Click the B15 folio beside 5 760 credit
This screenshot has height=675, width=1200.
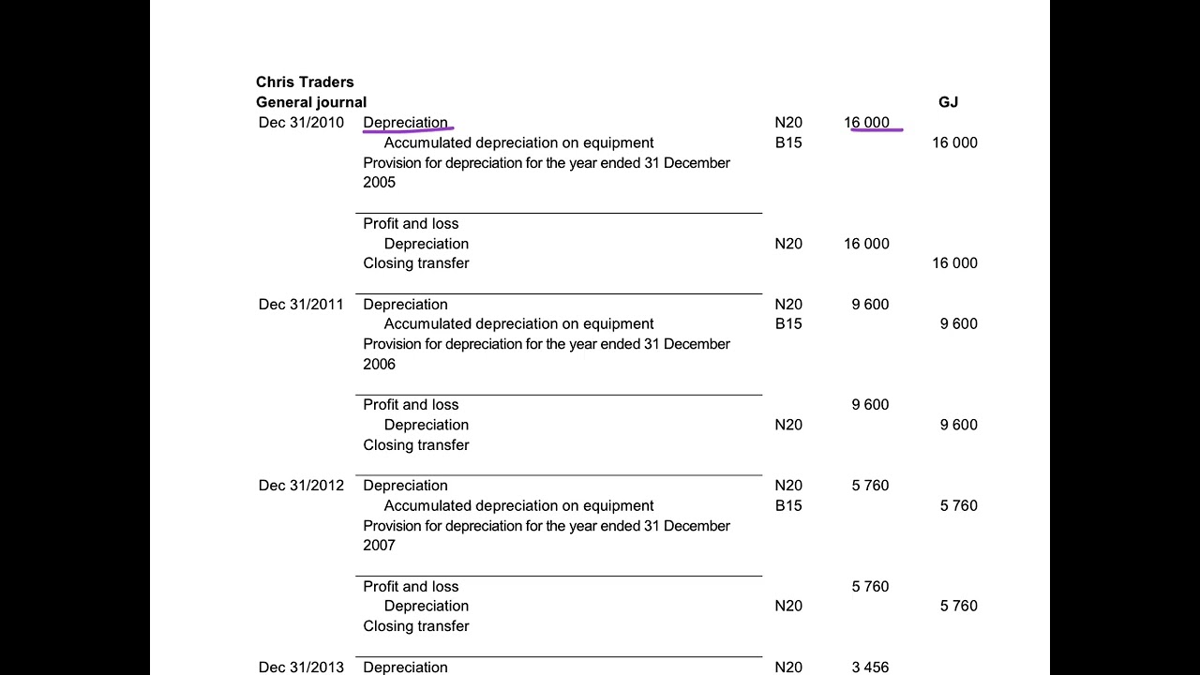coord(788,506)
